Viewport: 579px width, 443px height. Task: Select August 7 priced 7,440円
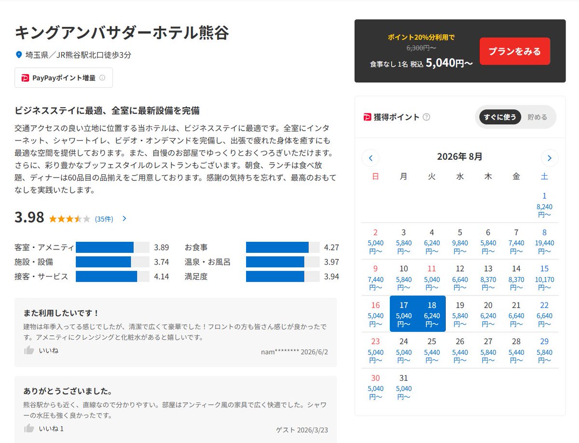516,241
